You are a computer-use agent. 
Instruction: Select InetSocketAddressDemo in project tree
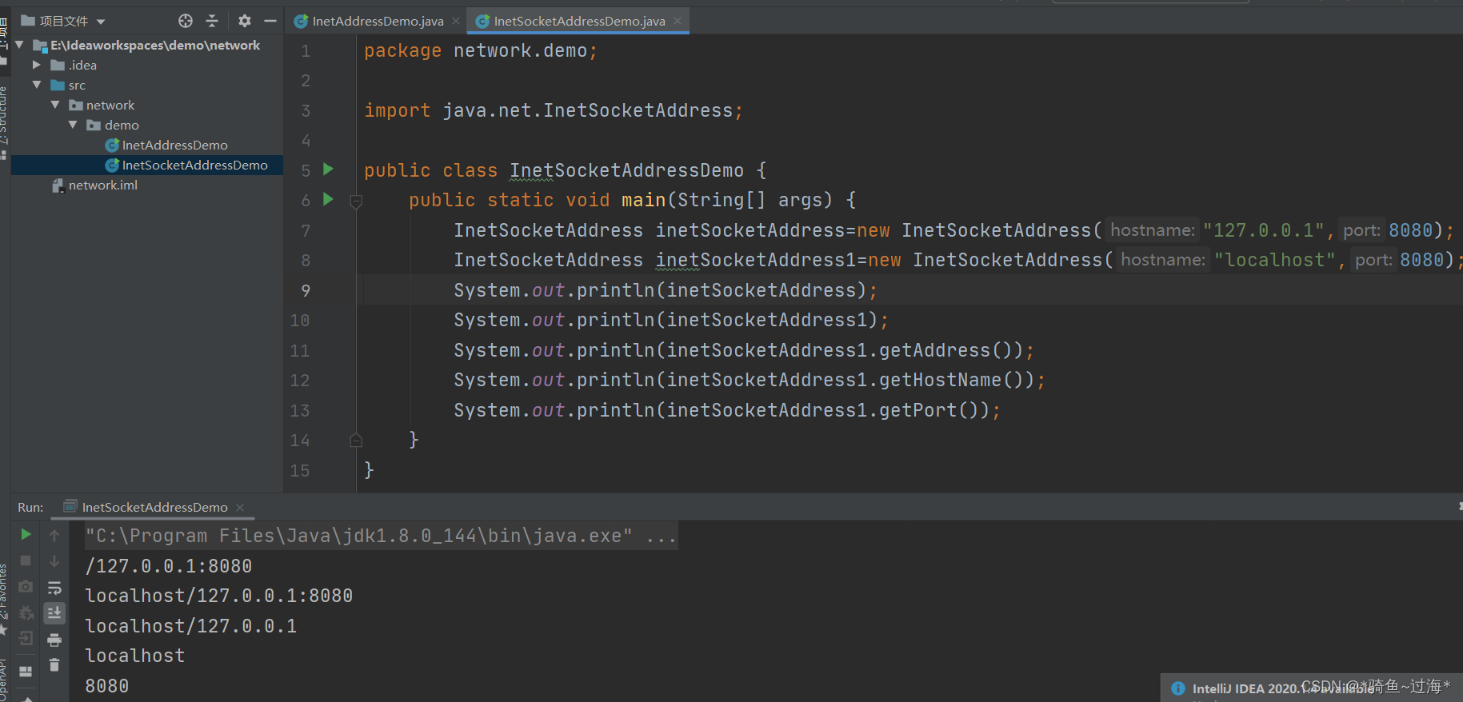point(194,165)
